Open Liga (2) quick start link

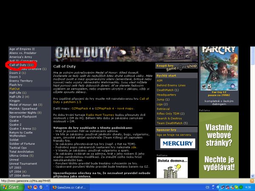click(162, 104)
